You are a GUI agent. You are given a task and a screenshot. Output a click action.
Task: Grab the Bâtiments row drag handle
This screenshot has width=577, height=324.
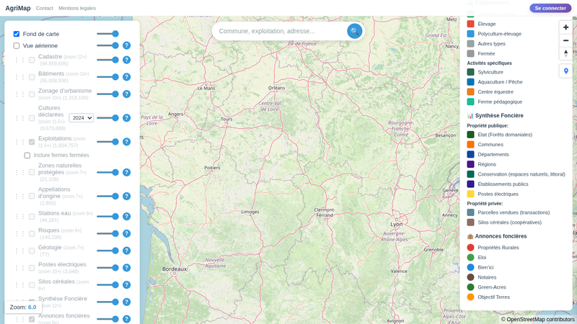pos(19,77)
